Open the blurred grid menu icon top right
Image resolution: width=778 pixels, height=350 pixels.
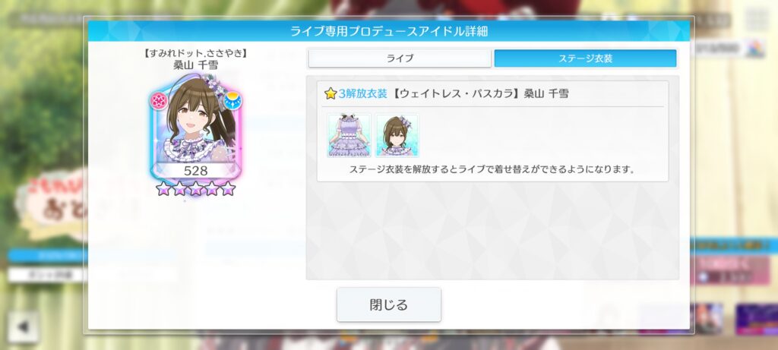point(757,19)
